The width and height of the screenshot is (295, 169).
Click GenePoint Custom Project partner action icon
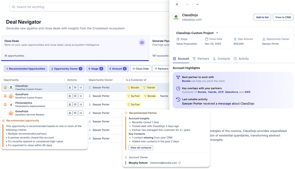70,96
